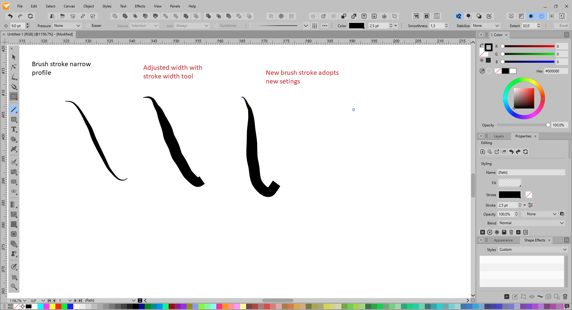The image size is (572, 310).
Task: Toggle the radio button in Color panel
Action: coord(482,61)
